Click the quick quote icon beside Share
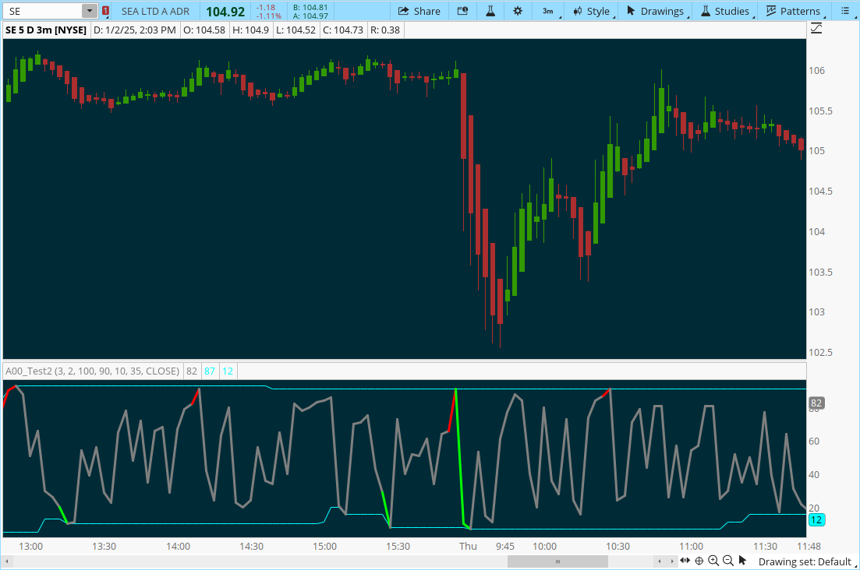This screenshot has height=570, width=860. click(x=462, y=11)
